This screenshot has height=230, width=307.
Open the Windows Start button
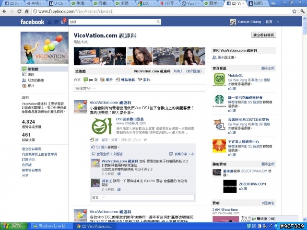coord(13,226)
